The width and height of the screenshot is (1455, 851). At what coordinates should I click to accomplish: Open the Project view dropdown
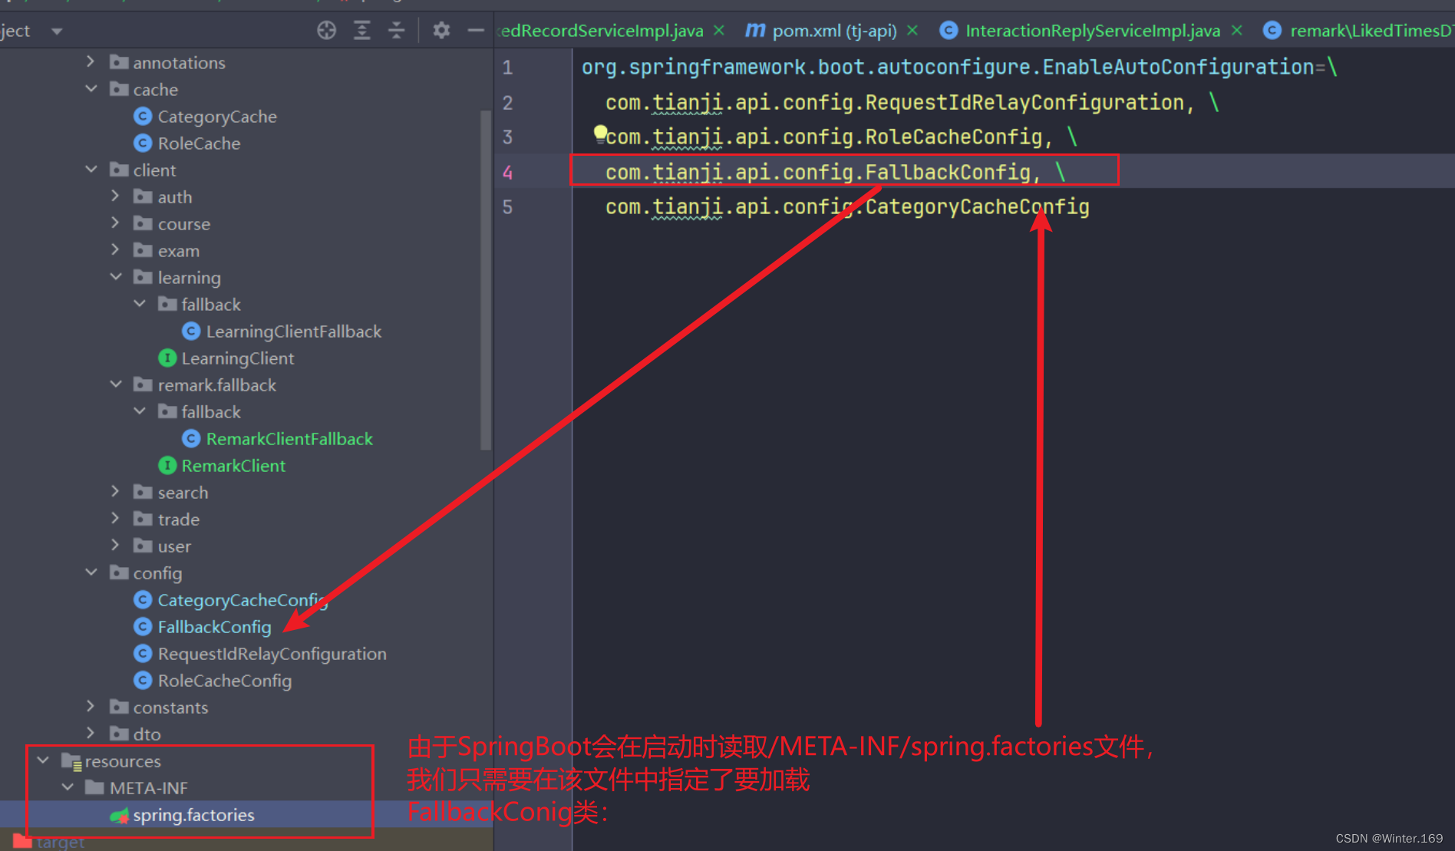click(x=57, y=30)
